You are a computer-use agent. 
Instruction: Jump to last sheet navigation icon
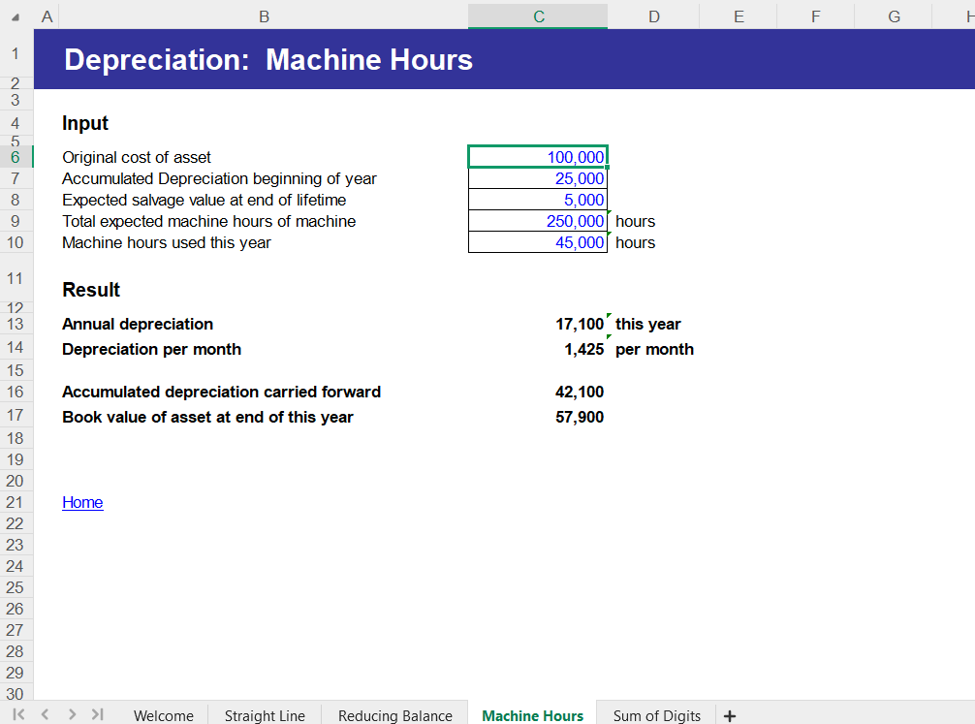(x=96, y=713)
